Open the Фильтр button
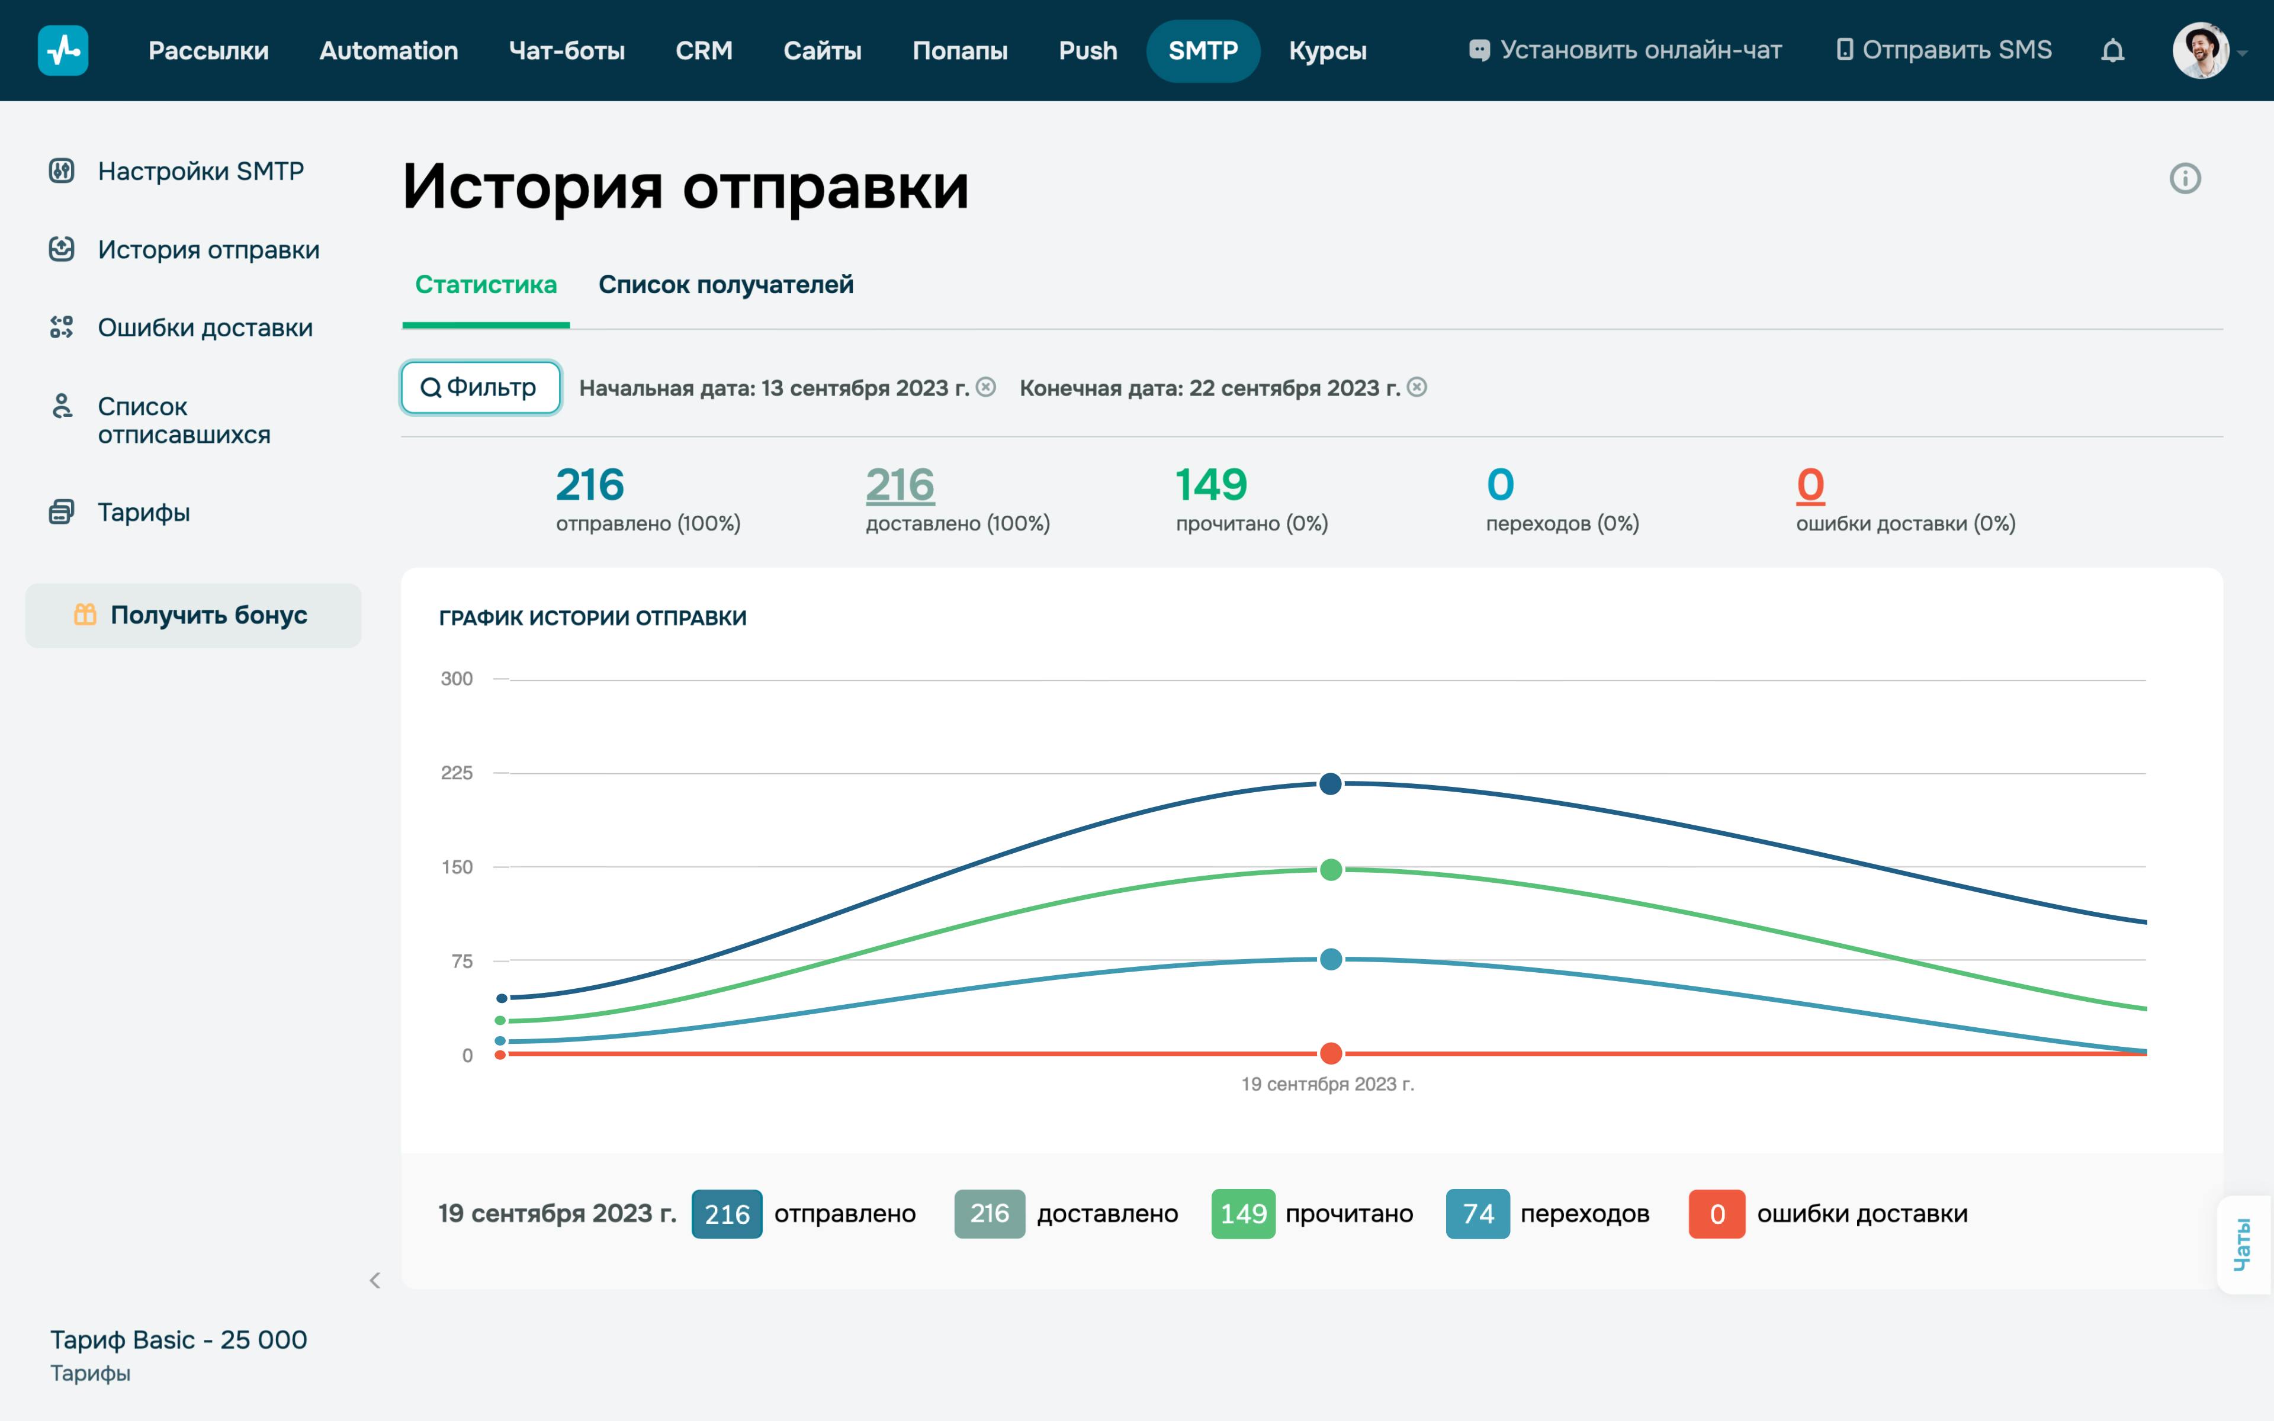2274x1421 pixels. point(480,387)
